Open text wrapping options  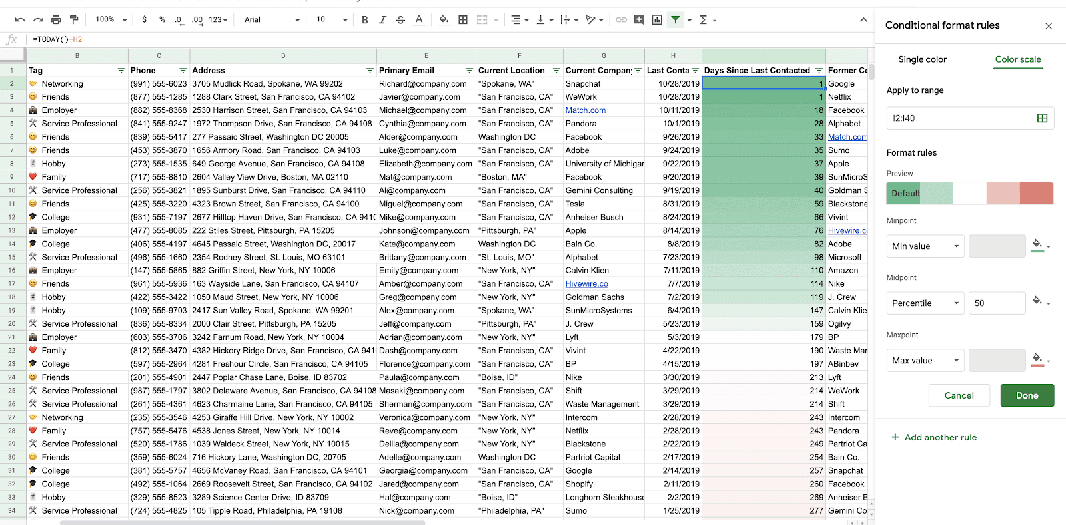(568, 20)
